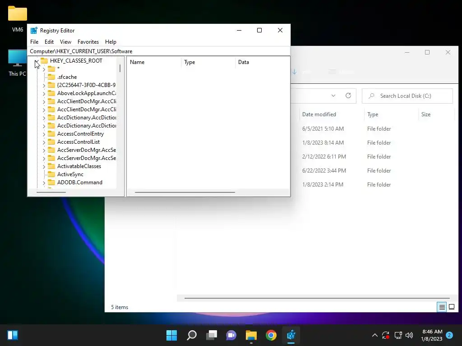
Task: Open the Chat app on the taskbar
Action: click(x=231, y=335)
